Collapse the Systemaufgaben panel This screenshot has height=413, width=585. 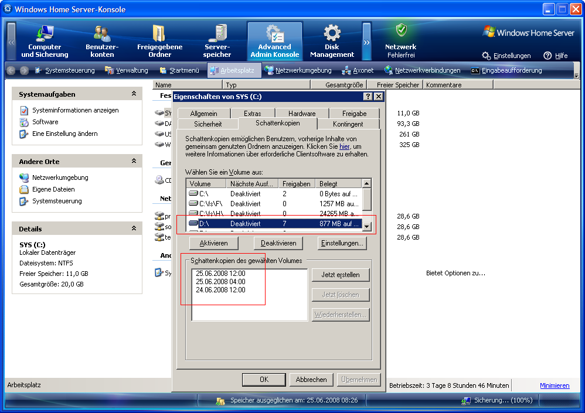[134, 94]
